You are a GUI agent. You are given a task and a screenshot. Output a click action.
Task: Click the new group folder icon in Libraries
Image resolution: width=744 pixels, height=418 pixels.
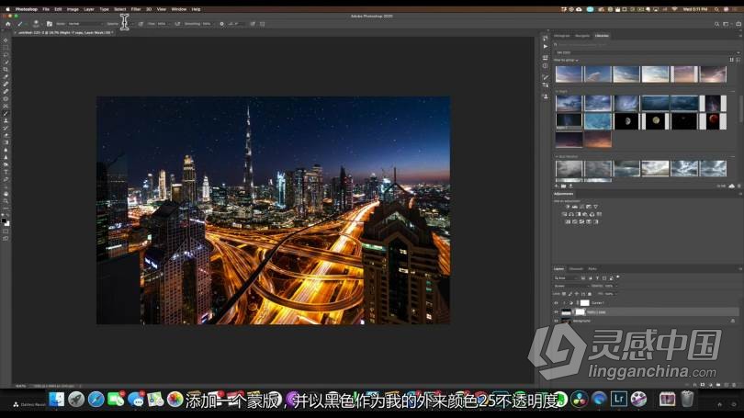click(564, 186)
